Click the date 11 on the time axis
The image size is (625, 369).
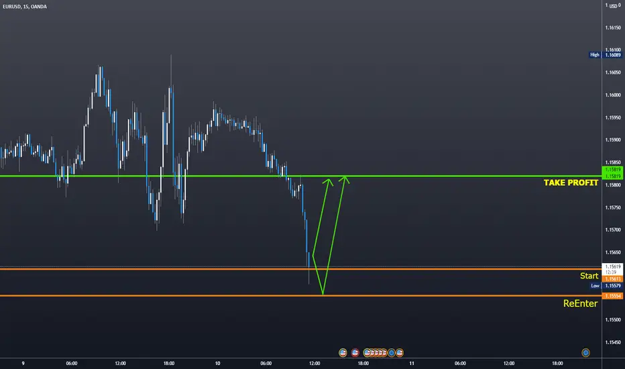coord(411,364)
